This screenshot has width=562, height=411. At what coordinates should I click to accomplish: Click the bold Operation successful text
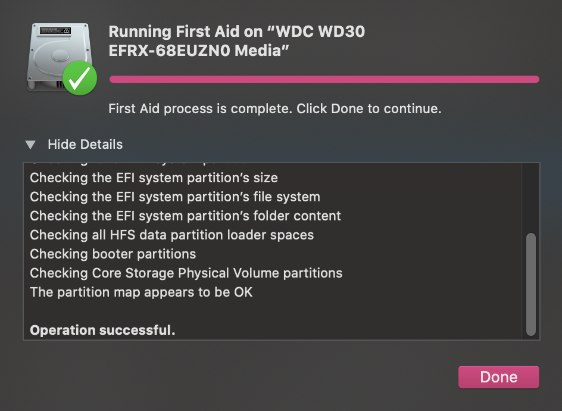[102, 331]
